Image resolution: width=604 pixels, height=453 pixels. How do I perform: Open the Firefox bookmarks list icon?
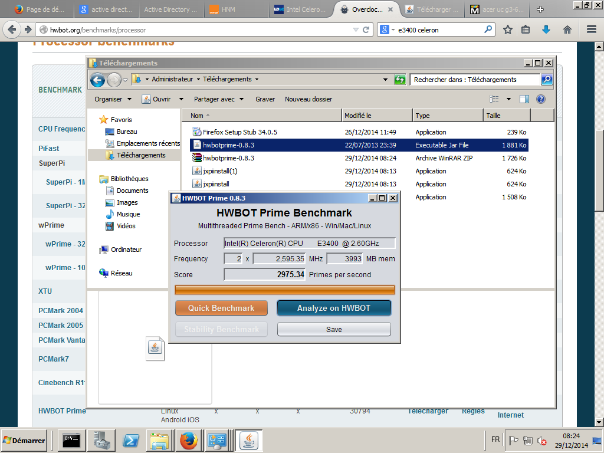tap(526, 29)
